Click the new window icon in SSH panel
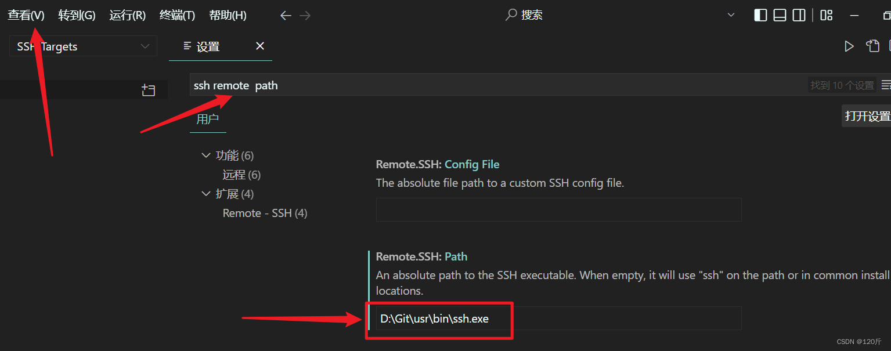Viewport: 891px width, 351px height. 148,90
